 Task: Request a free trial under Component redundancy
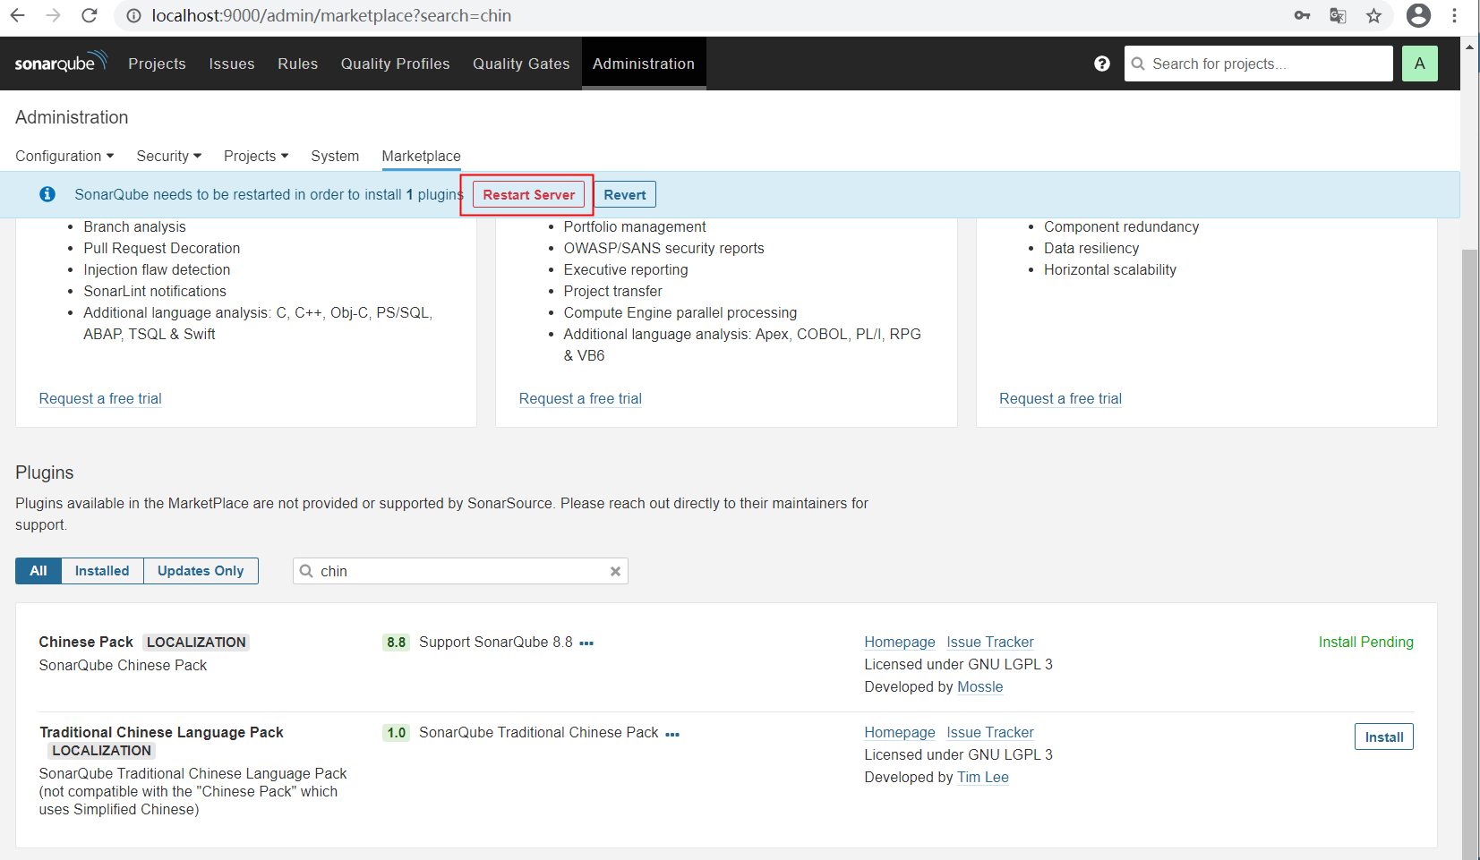1060,398
